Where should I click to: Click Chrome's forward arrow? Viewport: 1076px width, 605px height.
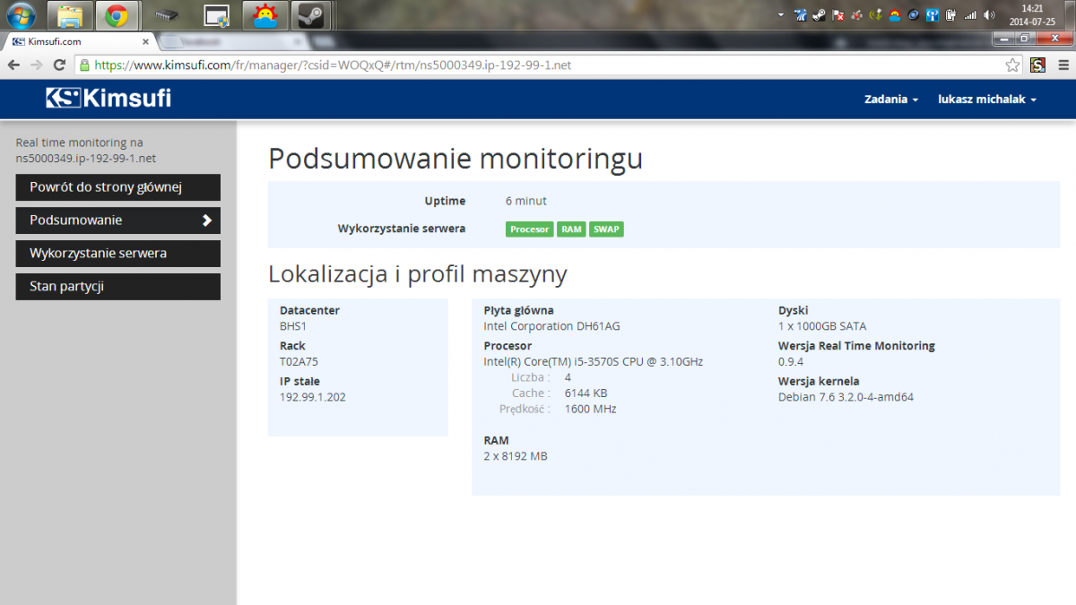click(x=36, y=65)
